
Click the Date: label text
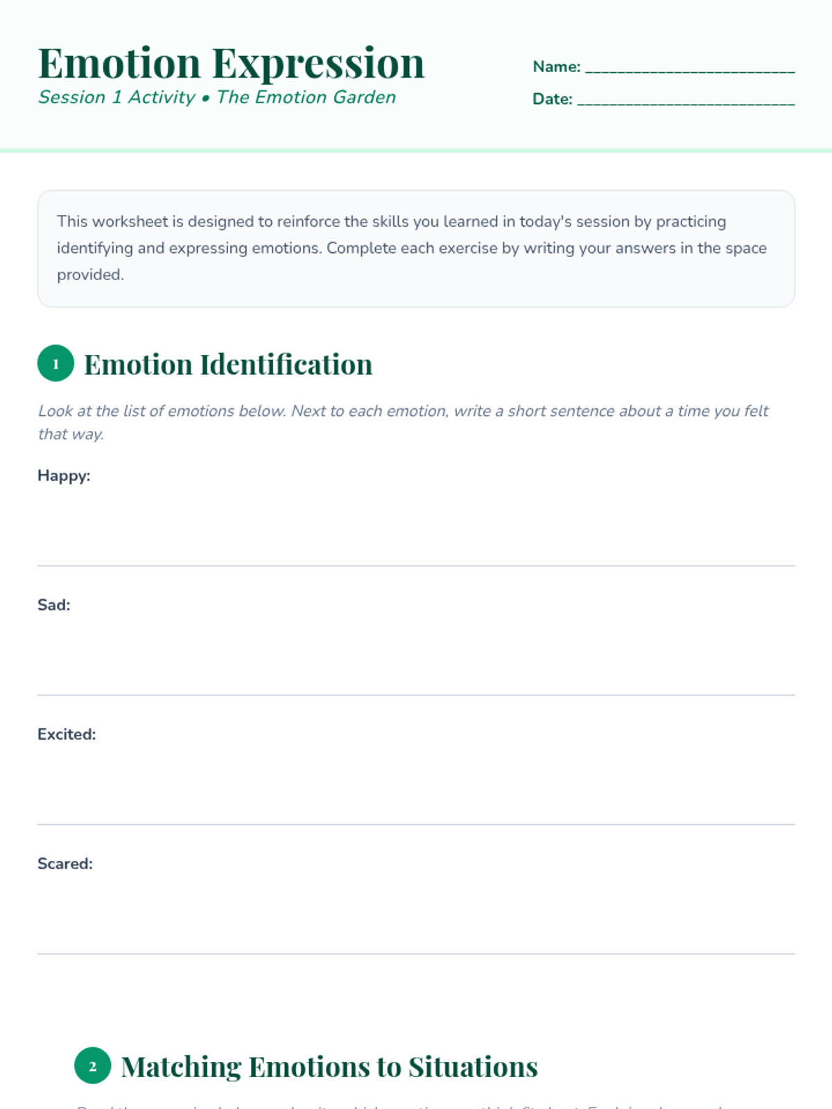coord(552,99)
